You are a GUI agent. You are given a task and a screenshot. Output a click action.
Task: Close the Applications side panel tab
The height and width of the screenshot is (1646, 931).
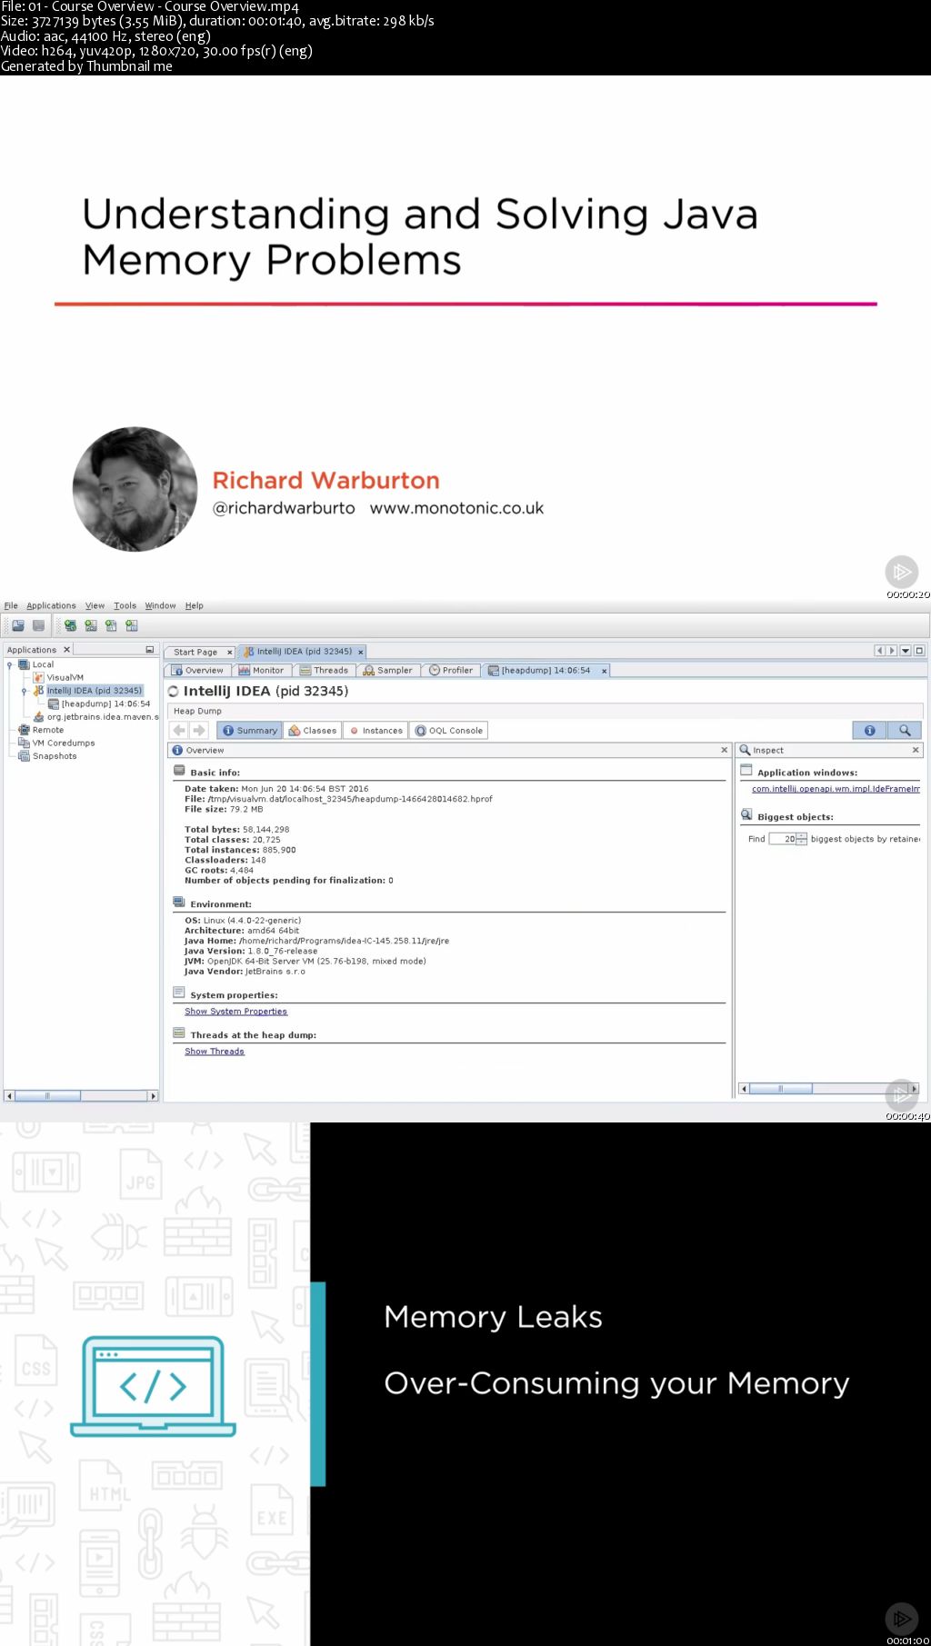(66, 649)
